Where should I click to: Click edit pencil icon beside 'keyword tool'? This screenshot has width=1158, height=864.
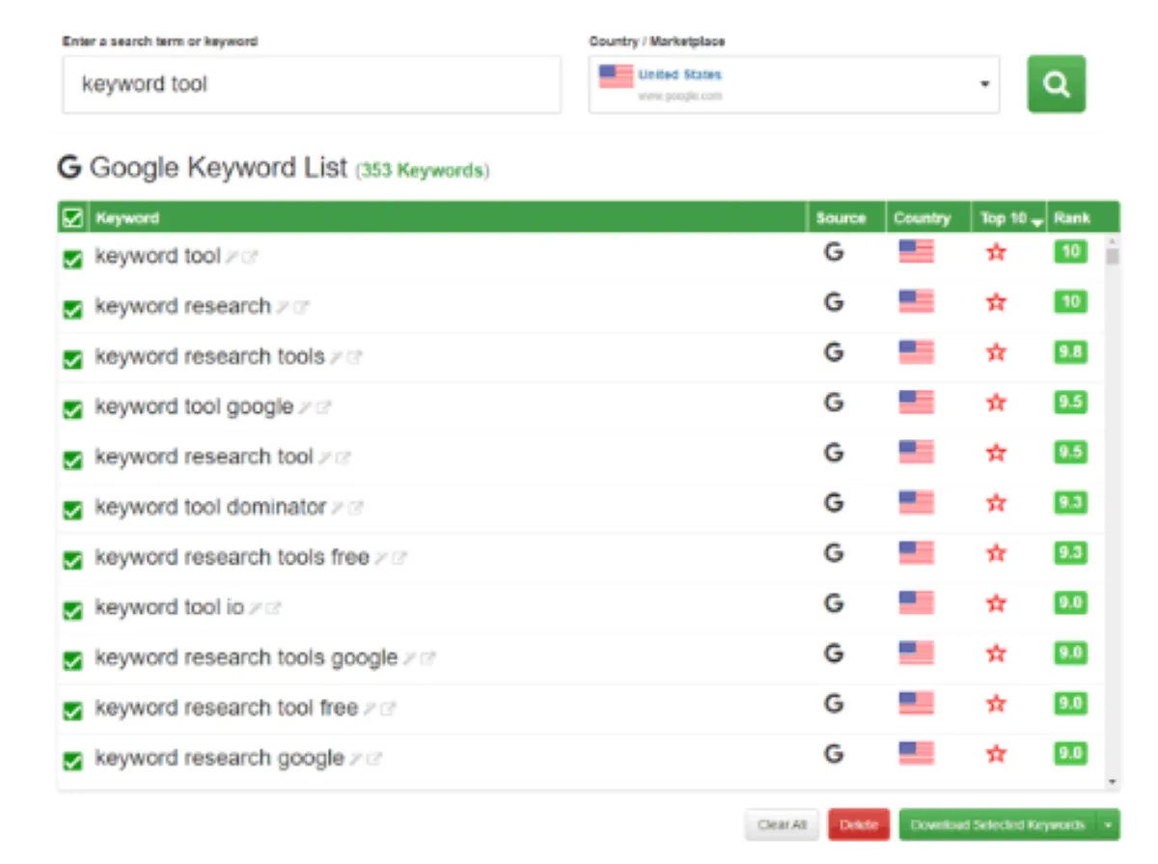(x=232, y=258)
